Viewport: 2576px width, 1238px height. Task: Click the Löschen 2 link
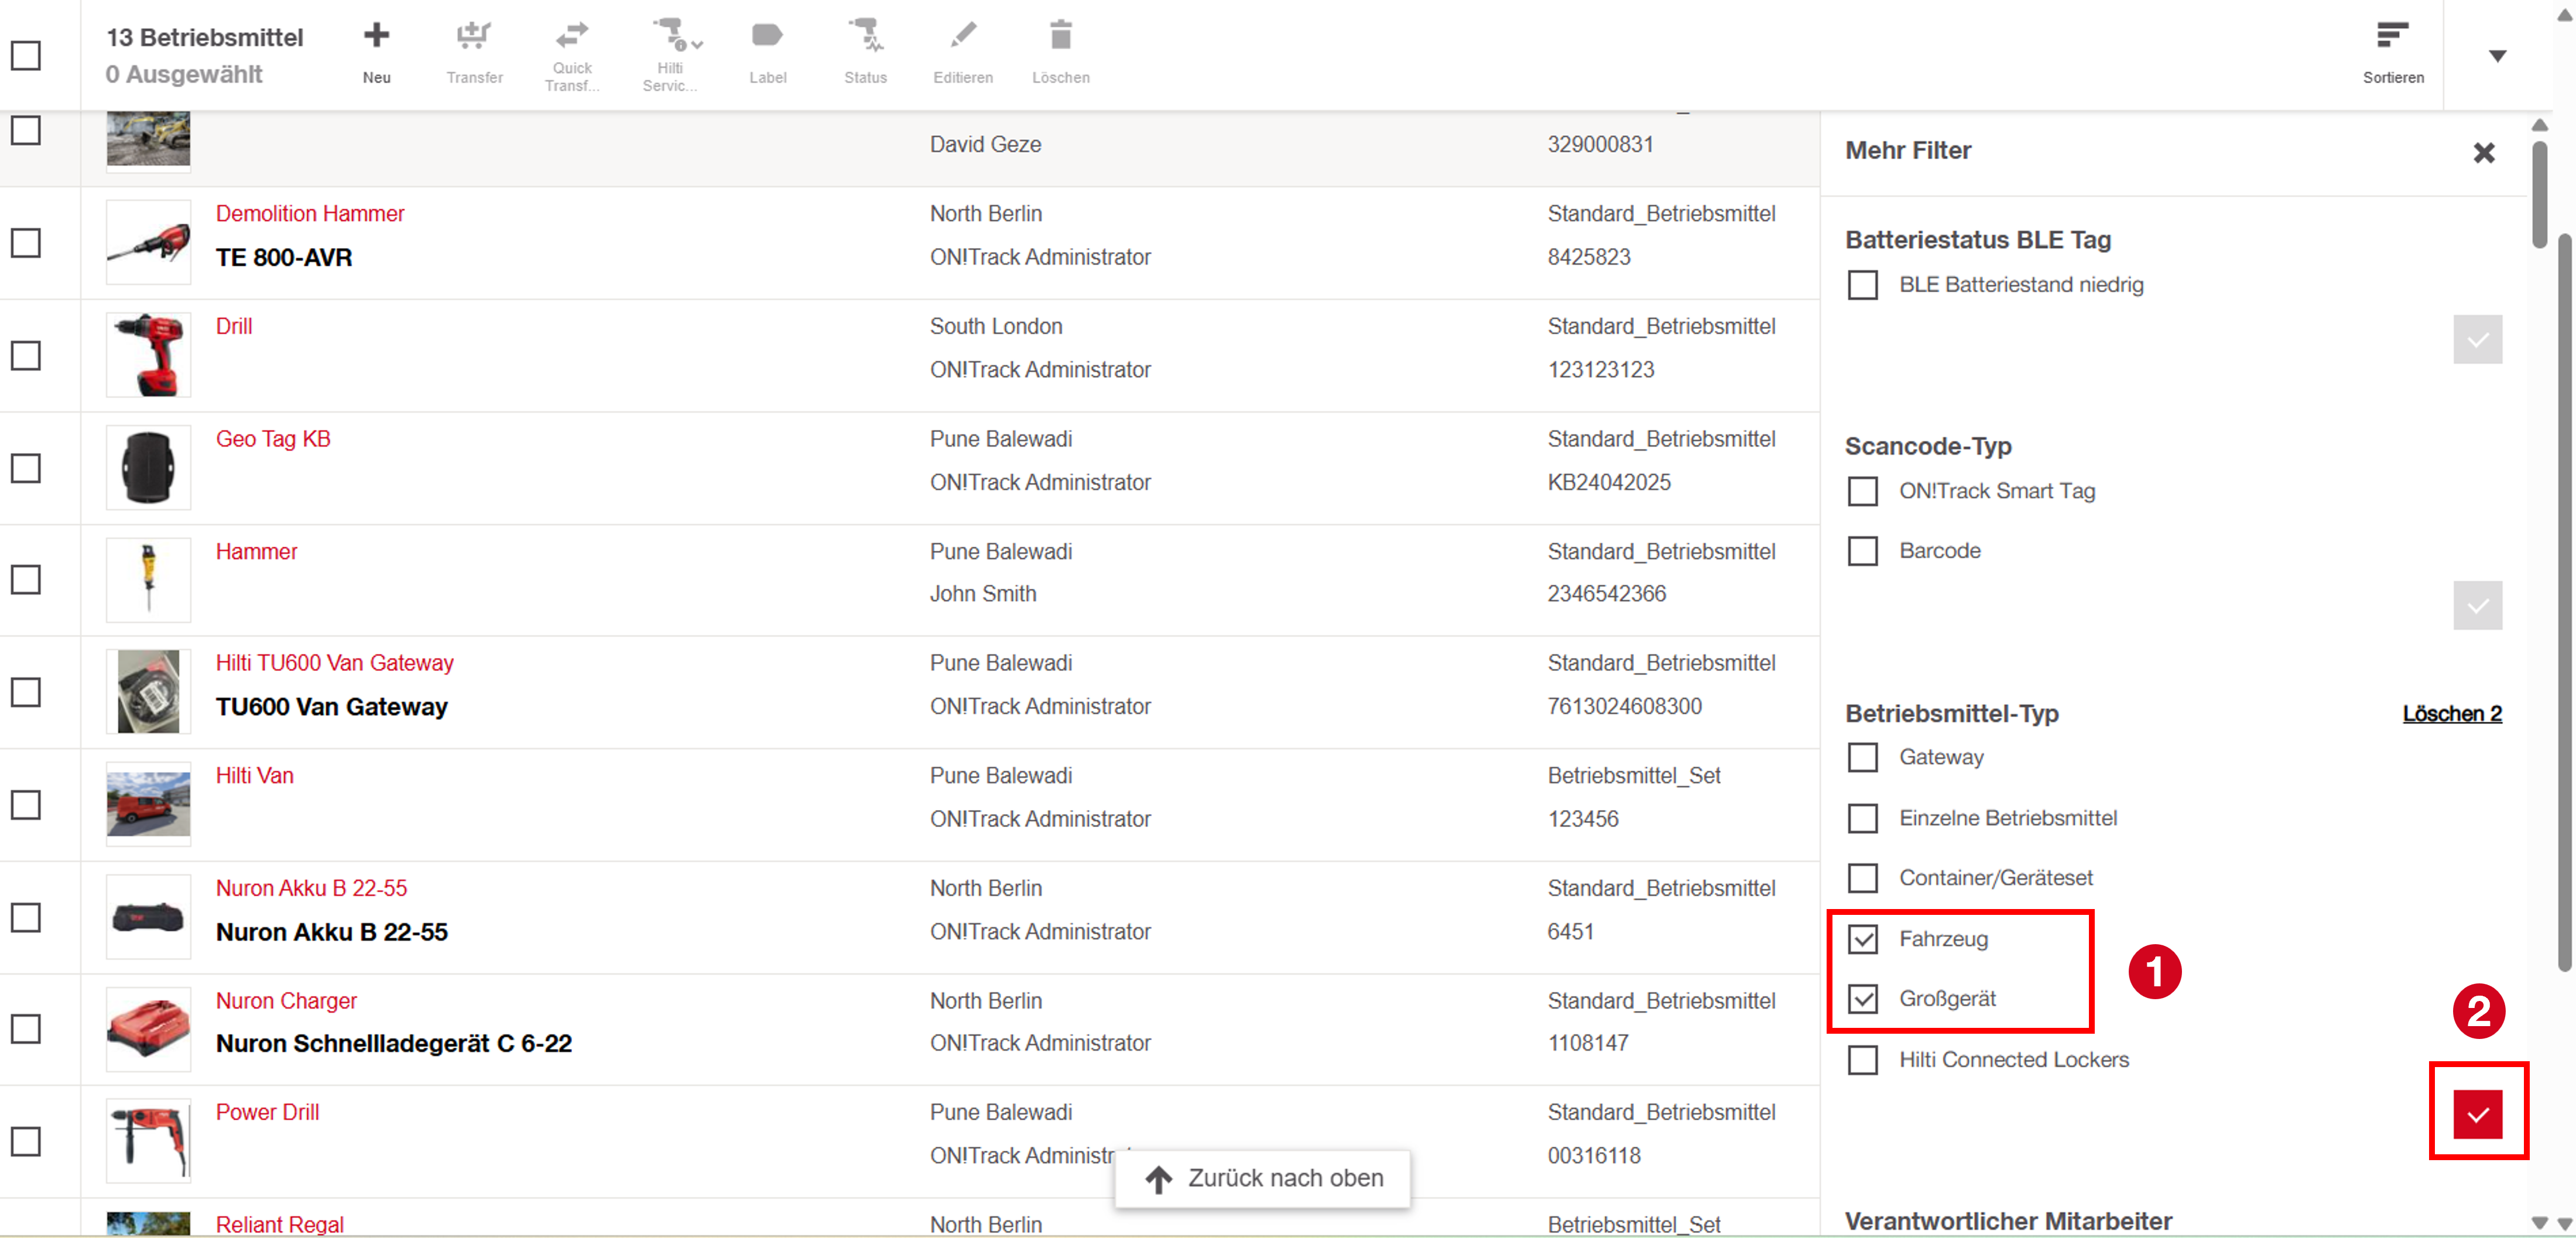point(2452,714)
